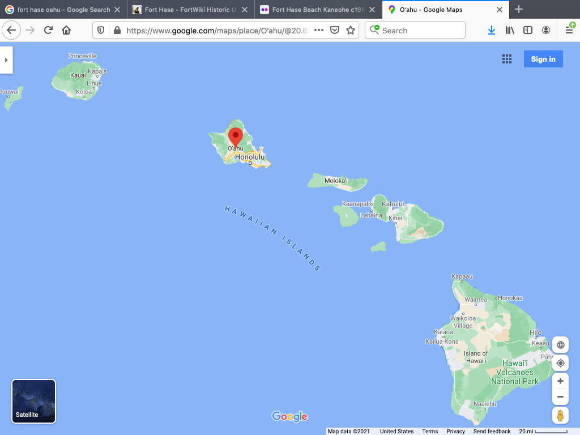Switch to fort hase oahu Google Search tab

[63, 10]
